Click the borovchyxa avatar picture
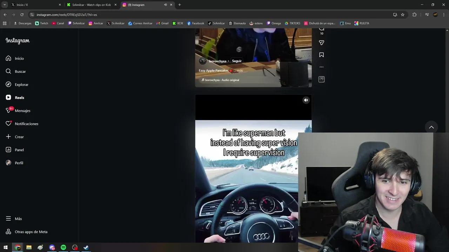449x252 pixels. [203, 61]
